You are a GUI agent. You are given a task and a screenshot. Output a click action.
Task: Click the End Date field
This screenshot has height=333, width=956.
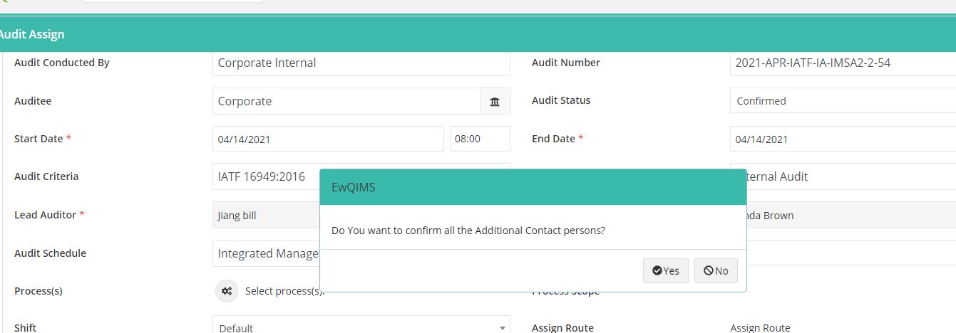(x=843, y=139)
